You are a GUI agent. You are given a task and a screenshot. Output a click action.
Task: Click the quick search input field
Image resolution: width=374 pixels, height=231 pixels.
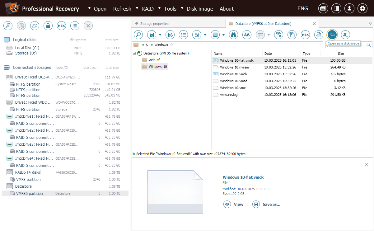pos(345,45)
